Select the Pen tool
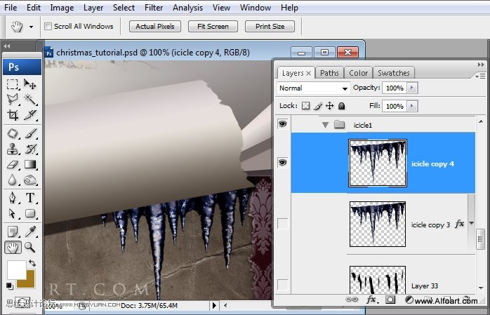490x315 pixels. (x=13, y=198)
